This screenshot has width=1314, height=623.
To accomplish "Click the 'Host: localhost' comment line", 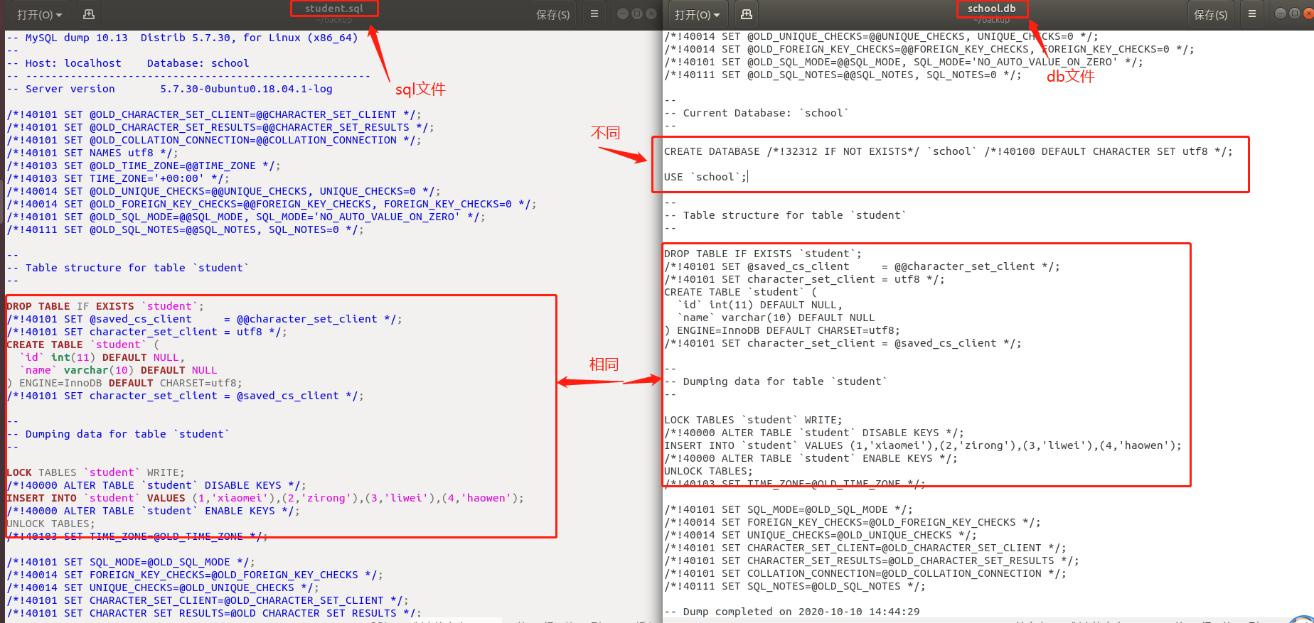I will pos(128,63).
